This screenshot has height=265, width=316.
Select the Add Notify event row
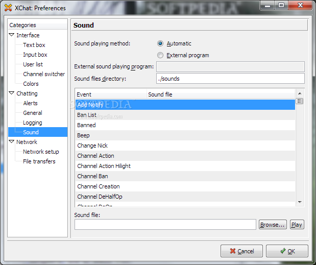(x=185, y=105)
